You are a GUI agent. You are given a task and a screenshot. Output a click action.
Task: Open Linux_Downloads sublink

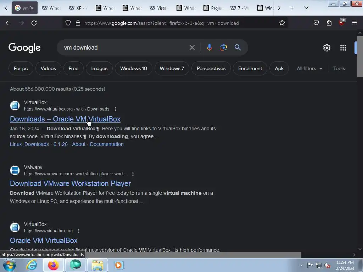(x=29, y=144)
